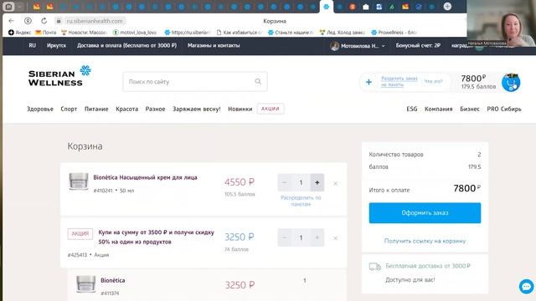
Task: Click the delivery truck icon
Action: coord(374,266)
